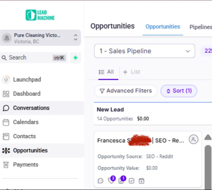The width and height of the screenshot is (212, 190).
Task: Open the Sort (1) options
Action: pyautogui.click(x=179, y=91)
